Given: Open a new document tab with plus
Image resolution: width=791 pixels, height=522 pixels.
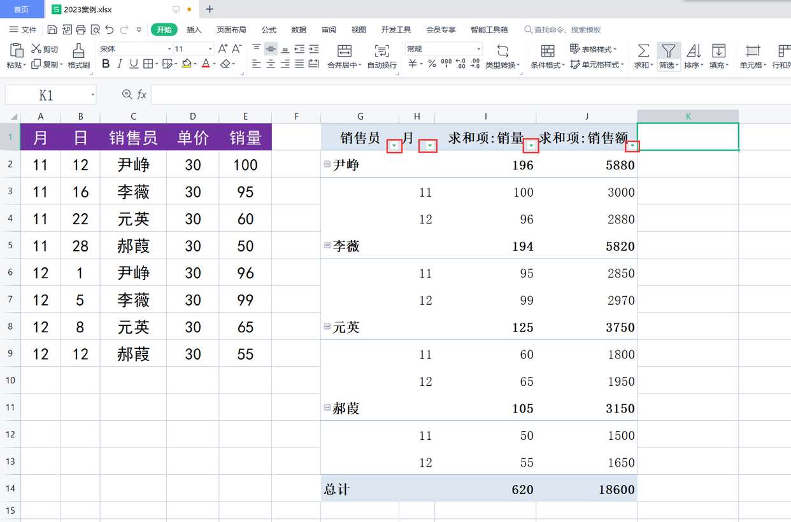Looking at the screenshot, I should (210, 10).
